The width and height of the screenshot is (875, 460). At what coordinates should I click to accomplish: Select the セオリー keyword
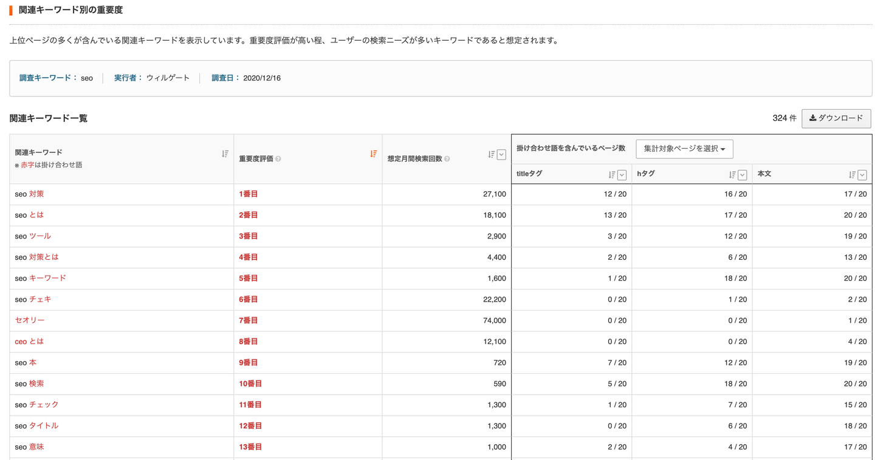pyautogui.click(x=30, y=320)
